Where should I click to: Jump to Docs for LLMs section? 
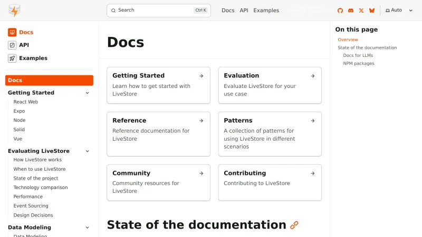(x=358, y=55)
